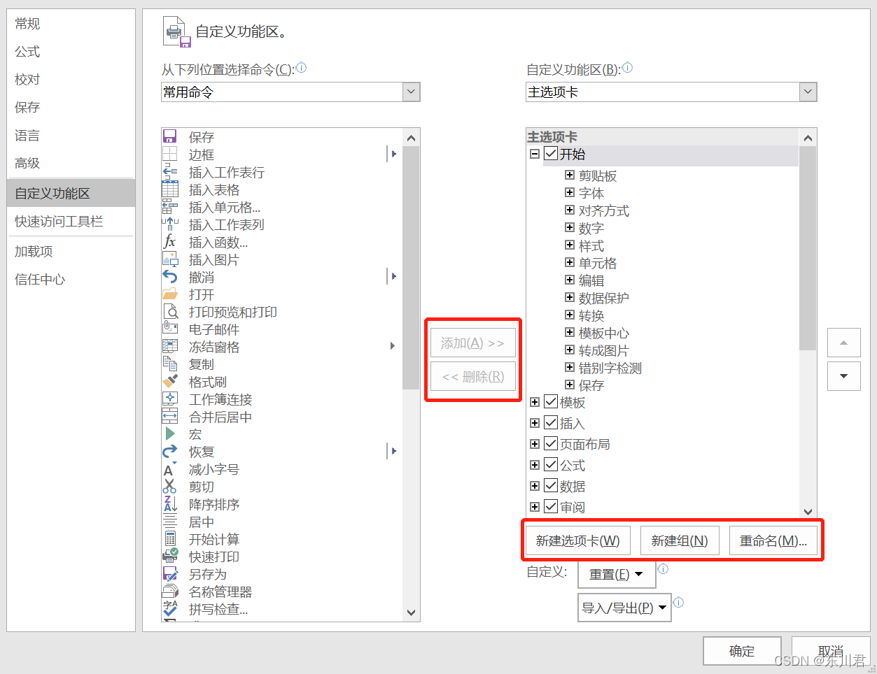Screen dimensions: 877x674
Task: Click the 确定 button
Action: (742, 651)
